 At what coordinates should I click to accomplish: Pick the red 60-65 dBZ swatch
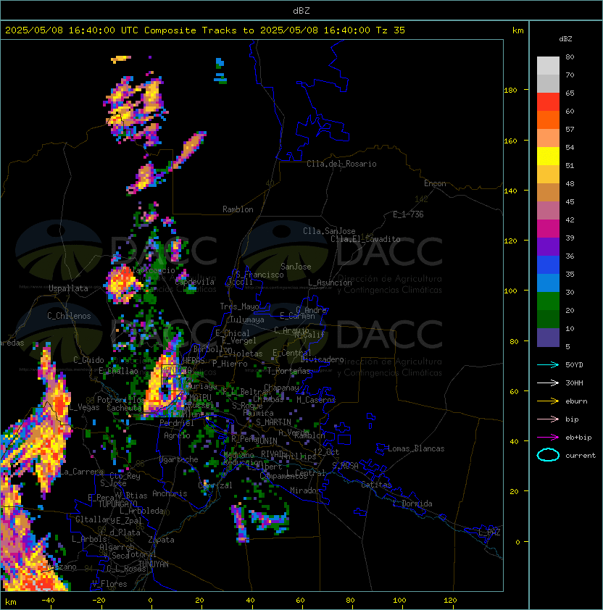coord(548,102)
